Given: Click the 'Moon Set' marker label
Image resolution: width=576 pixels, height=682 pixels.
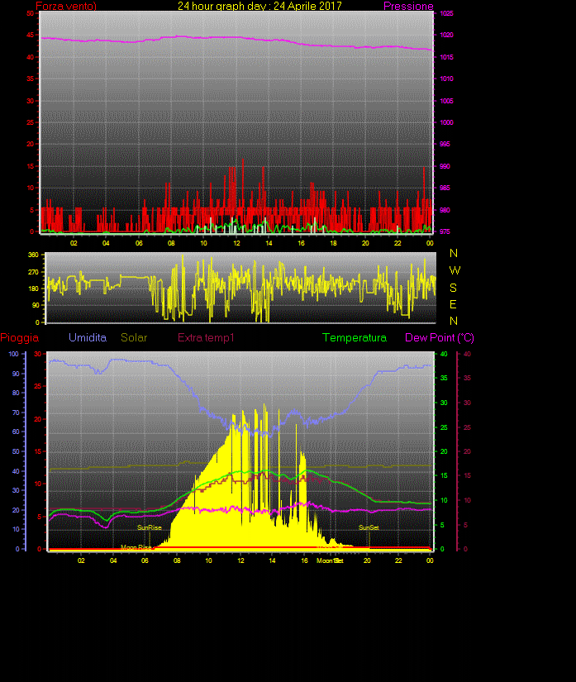Looking at the screenshot, I should pos(330,560).
